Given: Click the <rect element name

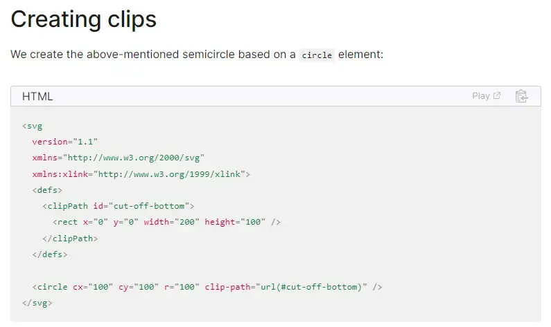Looking at the screenshot, I should click(x=65, y=222).
